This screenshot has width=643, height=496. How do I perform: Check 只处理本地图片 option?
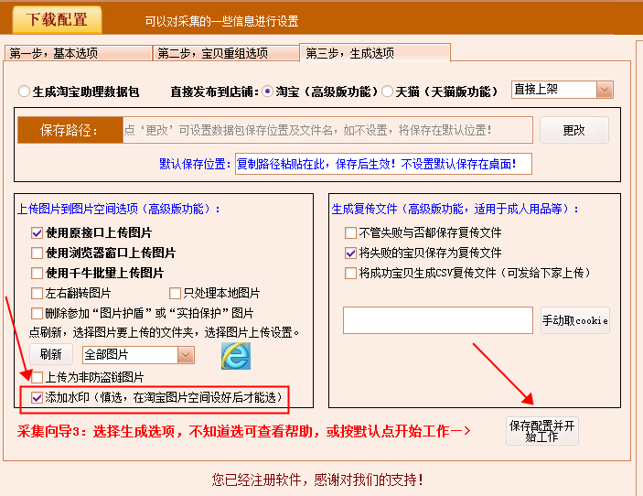coord(175,294)
